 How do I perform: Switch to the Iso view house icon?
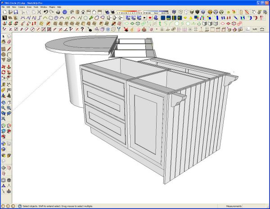[x=72, y=12]
